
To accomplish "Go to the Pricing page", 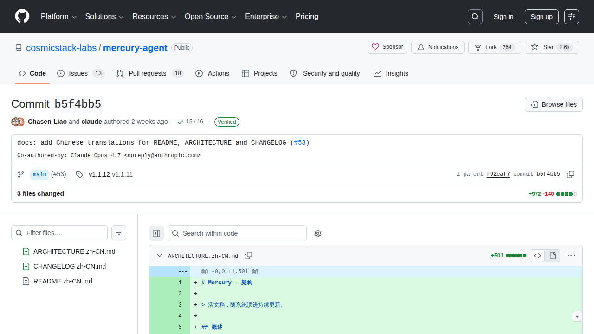I will click(307, 17).
